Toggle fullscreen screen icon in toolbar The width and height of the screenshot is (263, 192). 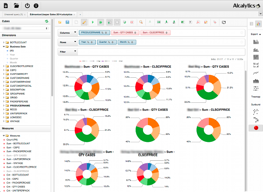pyautogui.click(x=224, y=22)
